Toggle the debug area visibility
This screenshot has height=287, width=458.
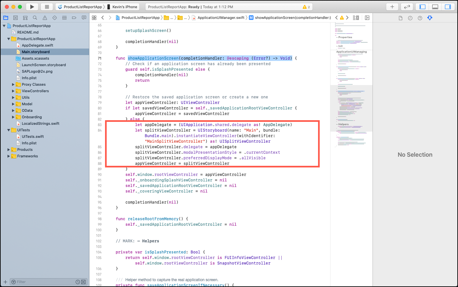pos(435,7)
